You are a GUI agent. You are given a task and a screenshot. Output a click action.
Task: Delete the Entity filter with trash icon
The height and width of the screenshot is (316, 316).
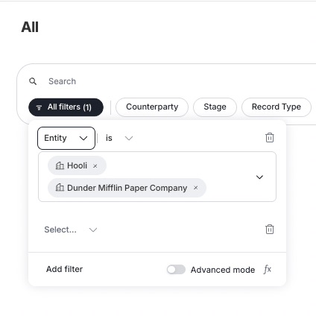[270, 138]
